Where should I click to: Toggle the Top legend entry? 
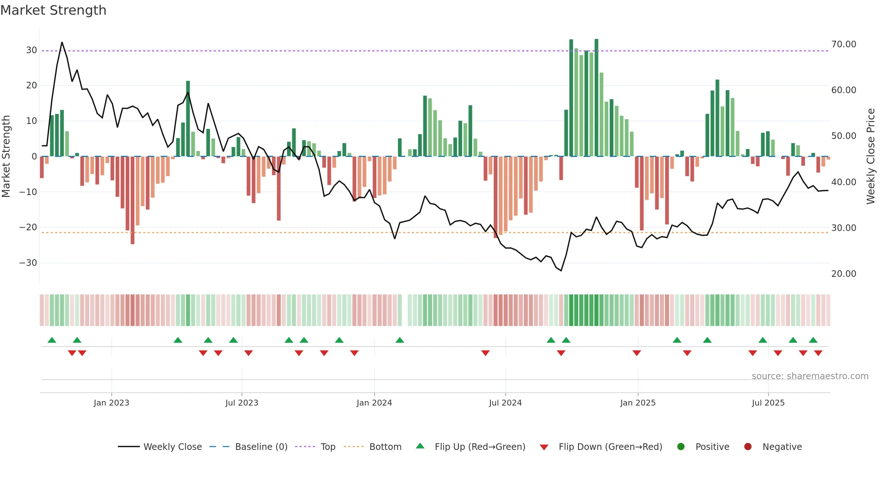(x=315, y=447)
